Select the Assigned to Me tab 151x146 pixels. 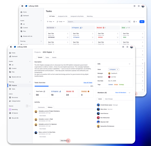click(x=63, y=16)
